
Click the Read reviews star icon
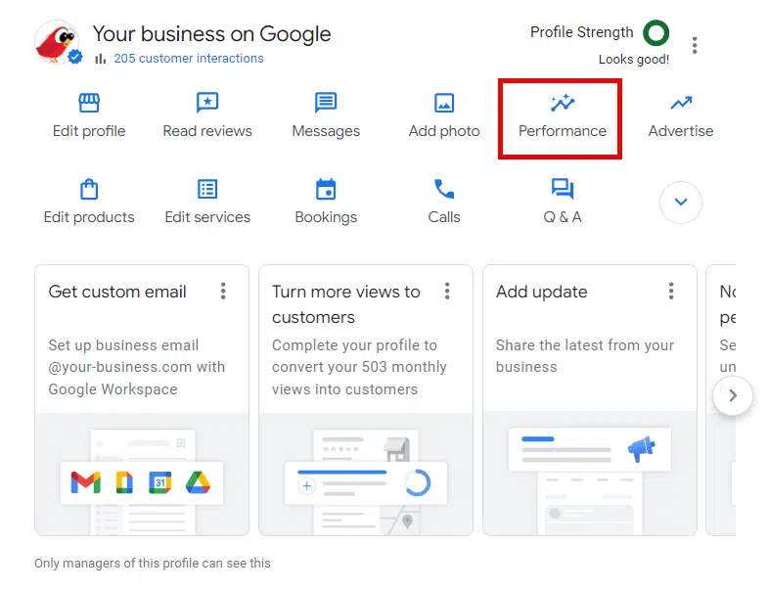207,103
